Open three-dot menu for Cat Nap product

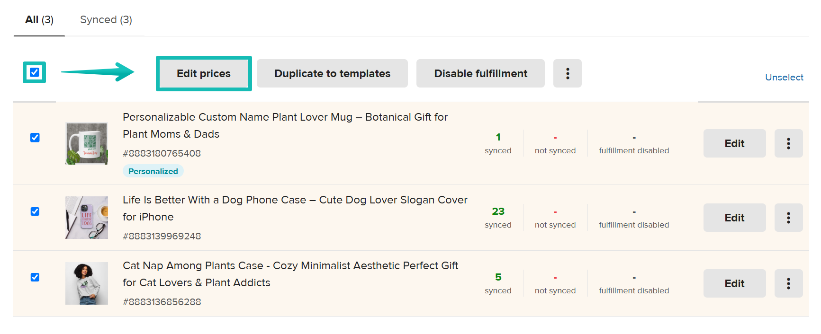[x=788, y=283]
